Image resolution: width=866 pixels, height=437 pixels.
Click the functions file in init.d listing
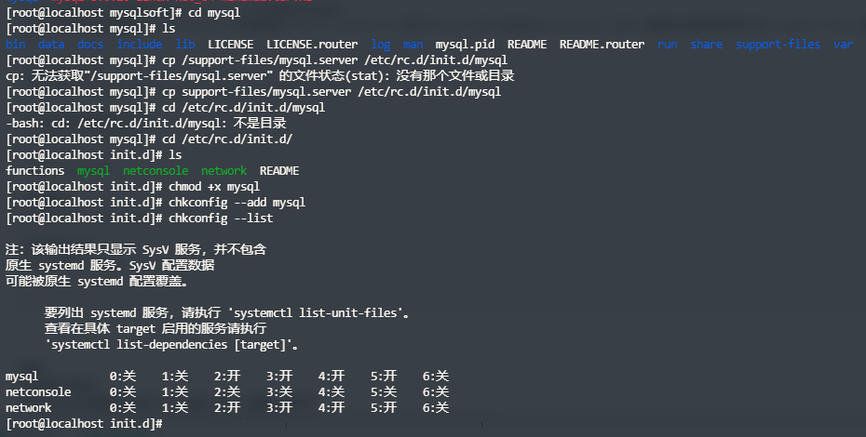pyautogui.click(x=34, y=171)
